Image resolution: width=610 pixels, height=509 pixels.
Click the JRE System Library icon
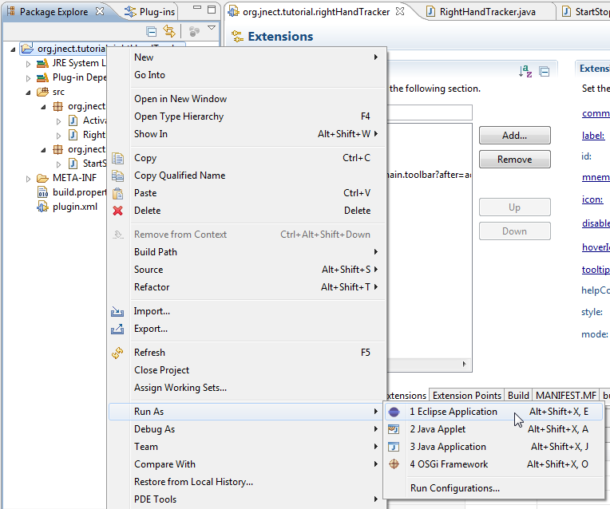42,63
